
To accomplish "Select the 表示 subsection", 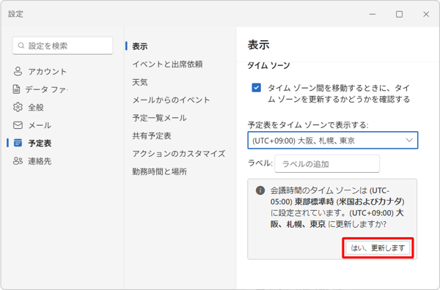I will pos(140,46).
